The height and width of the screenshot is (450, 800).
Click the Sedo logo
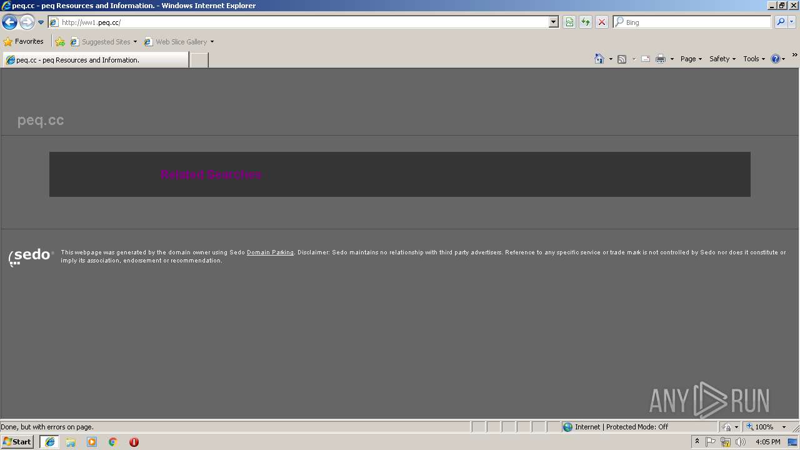pyautogui.click(x=31, y=256)
